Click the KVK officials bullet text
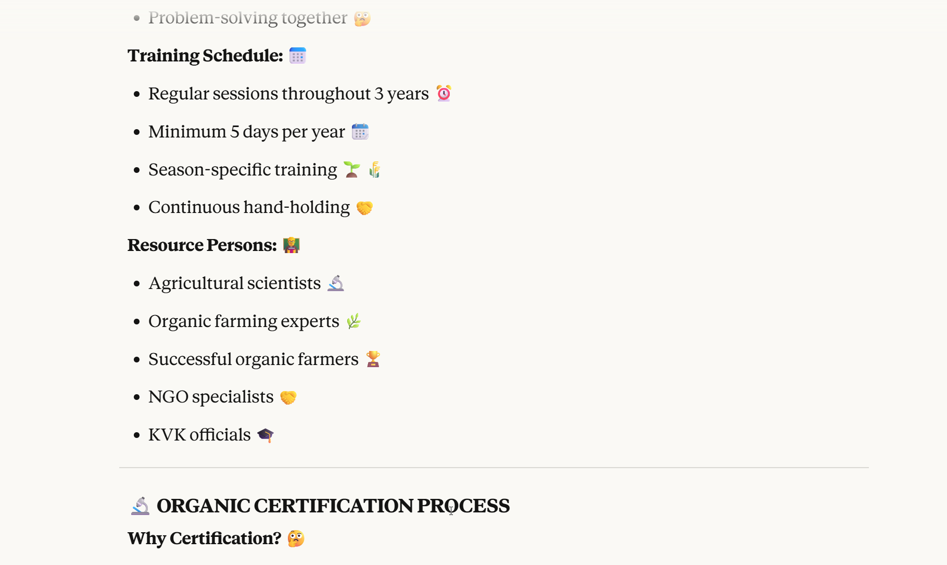947x565 pixels. (199, 435)
